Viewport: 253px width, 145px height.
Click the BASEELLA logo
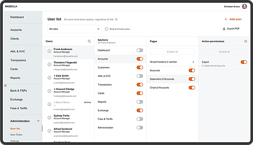pos(11,6)
